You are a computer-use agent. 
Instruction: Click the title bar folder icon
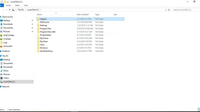click(5, 2)
